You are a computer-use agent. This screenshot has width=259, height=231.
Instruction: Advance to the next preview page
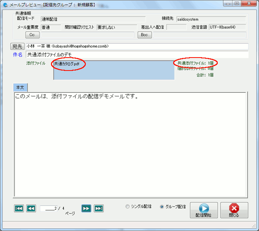click(x=86, y=208)
